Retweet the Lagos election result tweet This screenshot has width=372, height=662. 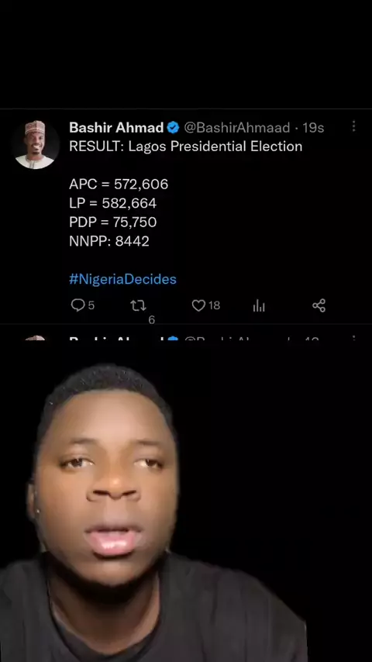(139, 305)
